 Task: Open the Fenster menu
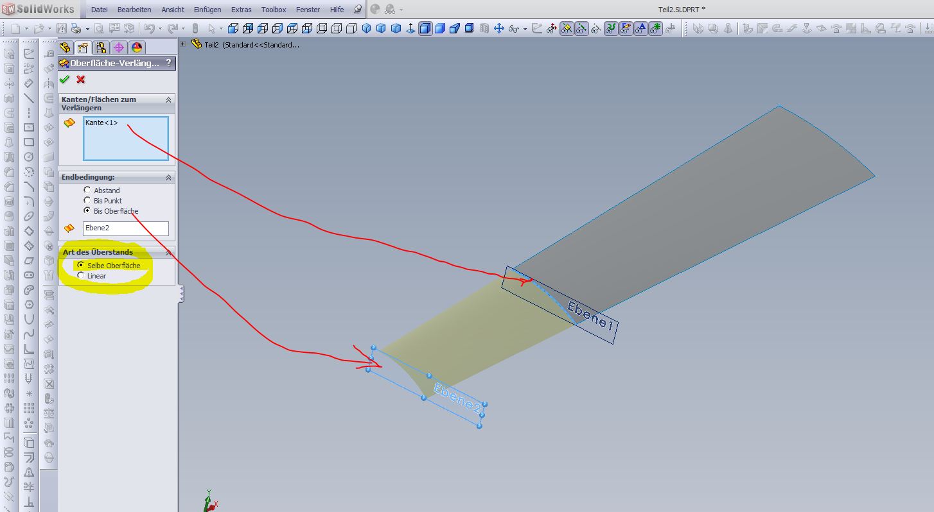click(308, 10)
